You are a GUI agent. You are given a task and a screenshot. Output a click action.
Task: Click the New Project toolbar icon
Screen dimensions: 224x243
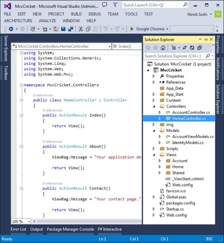click(33, 29)
